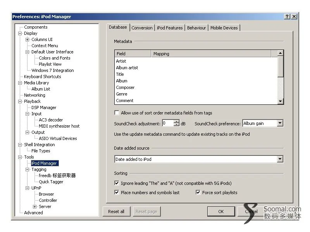Expand the Server tree node
The image size is (310, 232).
pyautogui.click(x=35, y=207)
